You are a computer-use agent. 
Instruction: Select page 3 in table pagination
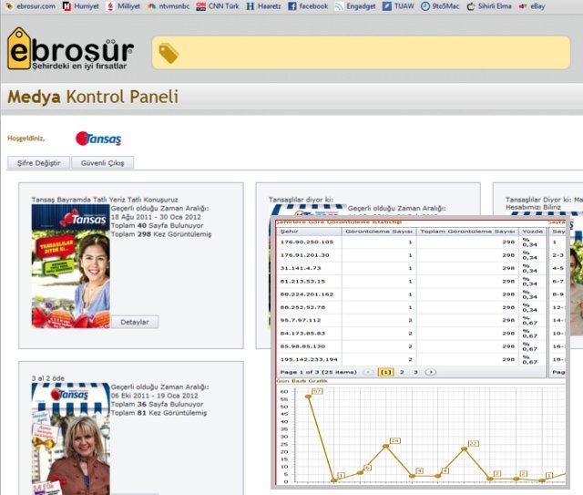[415, 372]
